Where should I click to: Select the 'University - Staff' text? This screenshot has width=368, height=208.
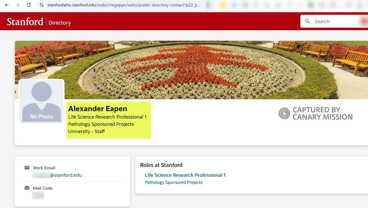86,131
